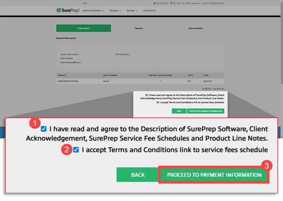Click the MY ACCOUNT link text

[x=162, y=3]
